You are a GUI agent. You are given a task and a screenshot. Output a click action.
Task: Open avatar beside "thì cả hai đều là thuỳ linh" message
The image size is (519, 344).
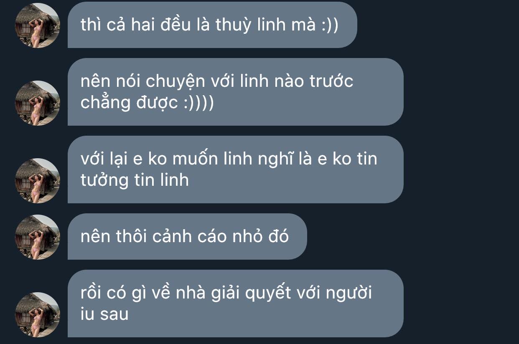point(38,25)
